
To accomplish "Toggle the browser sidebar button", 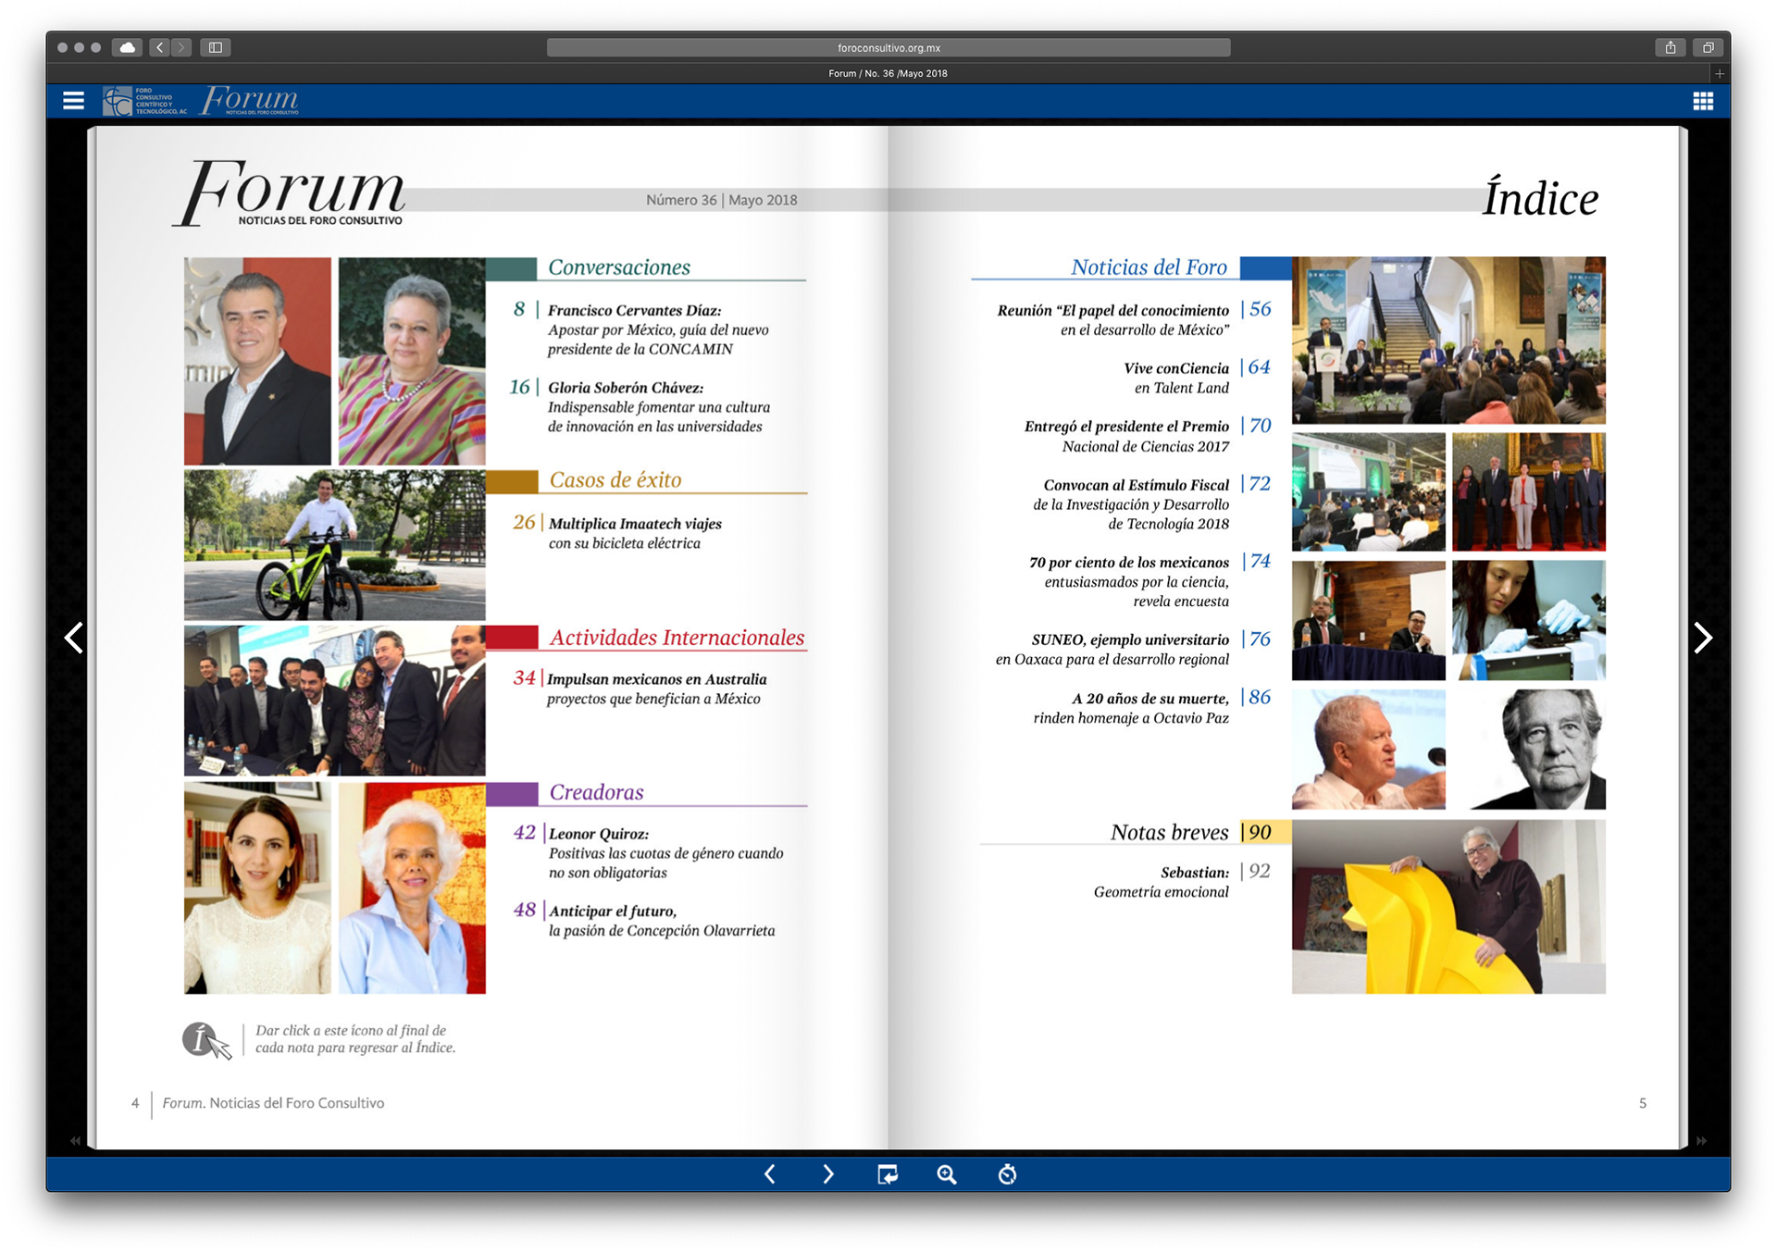I will [x=216, y=47].
